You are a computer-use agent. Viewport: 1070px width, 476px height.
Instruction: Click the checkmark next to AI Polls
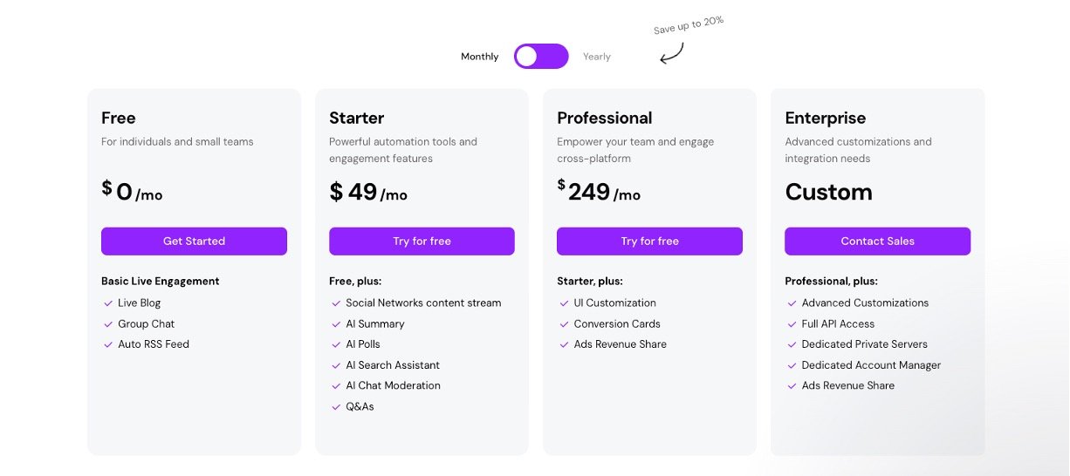click(336, 344)
